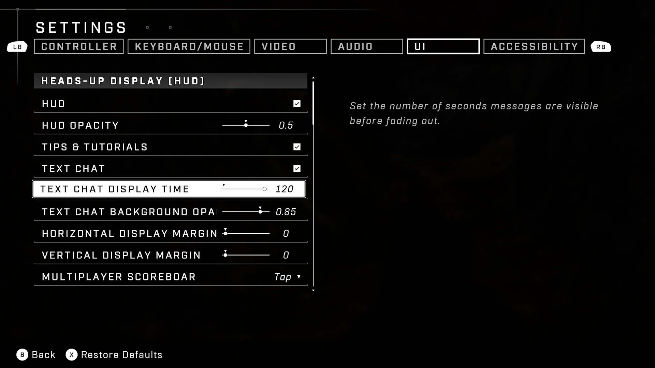Switch to the Controller settings tab
This screenshot has width=655, height=368.
[79, 46]
